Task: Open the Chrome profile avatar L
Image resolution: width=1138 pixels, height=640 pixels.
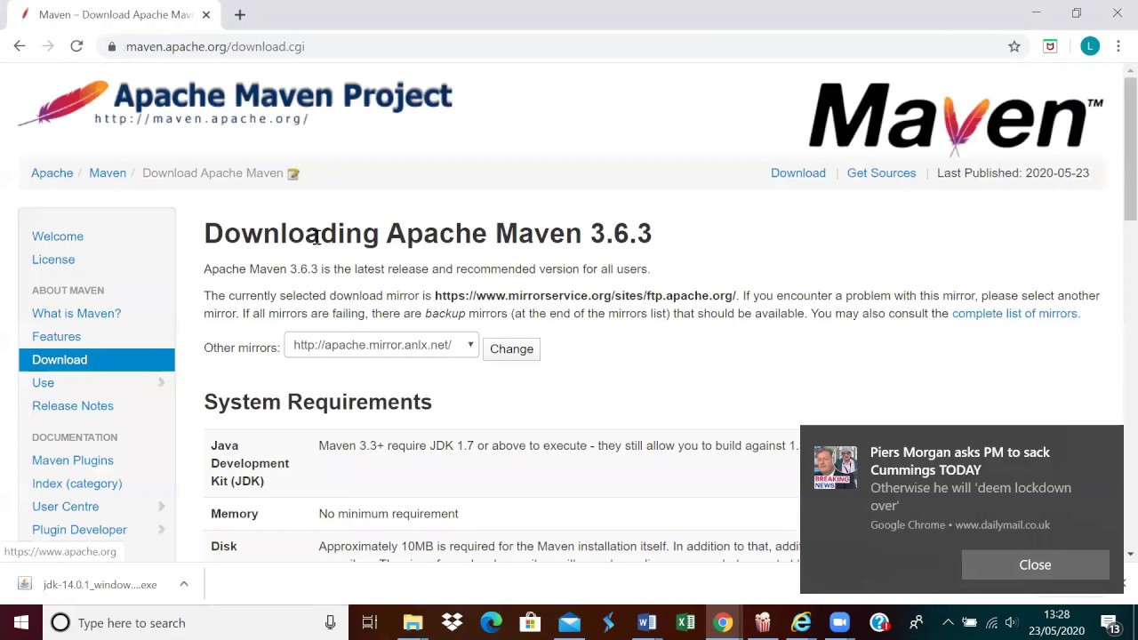Action: [1090, 46]
